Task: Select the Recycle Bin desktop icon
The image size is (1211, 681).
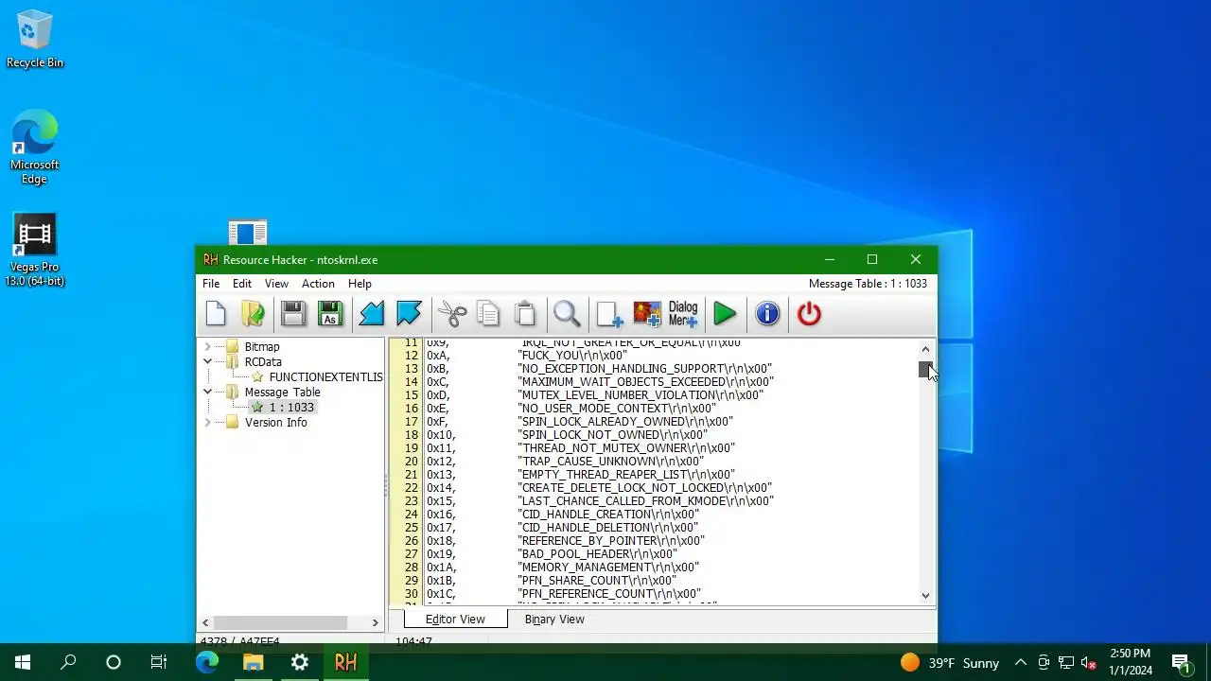Action: (x=35, y=40)
